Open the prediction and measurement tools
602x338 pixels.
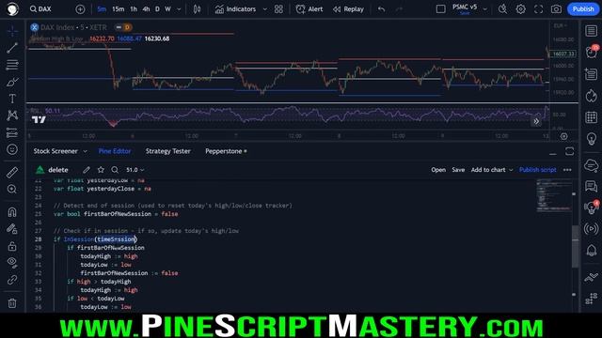[x=12, y=132]
